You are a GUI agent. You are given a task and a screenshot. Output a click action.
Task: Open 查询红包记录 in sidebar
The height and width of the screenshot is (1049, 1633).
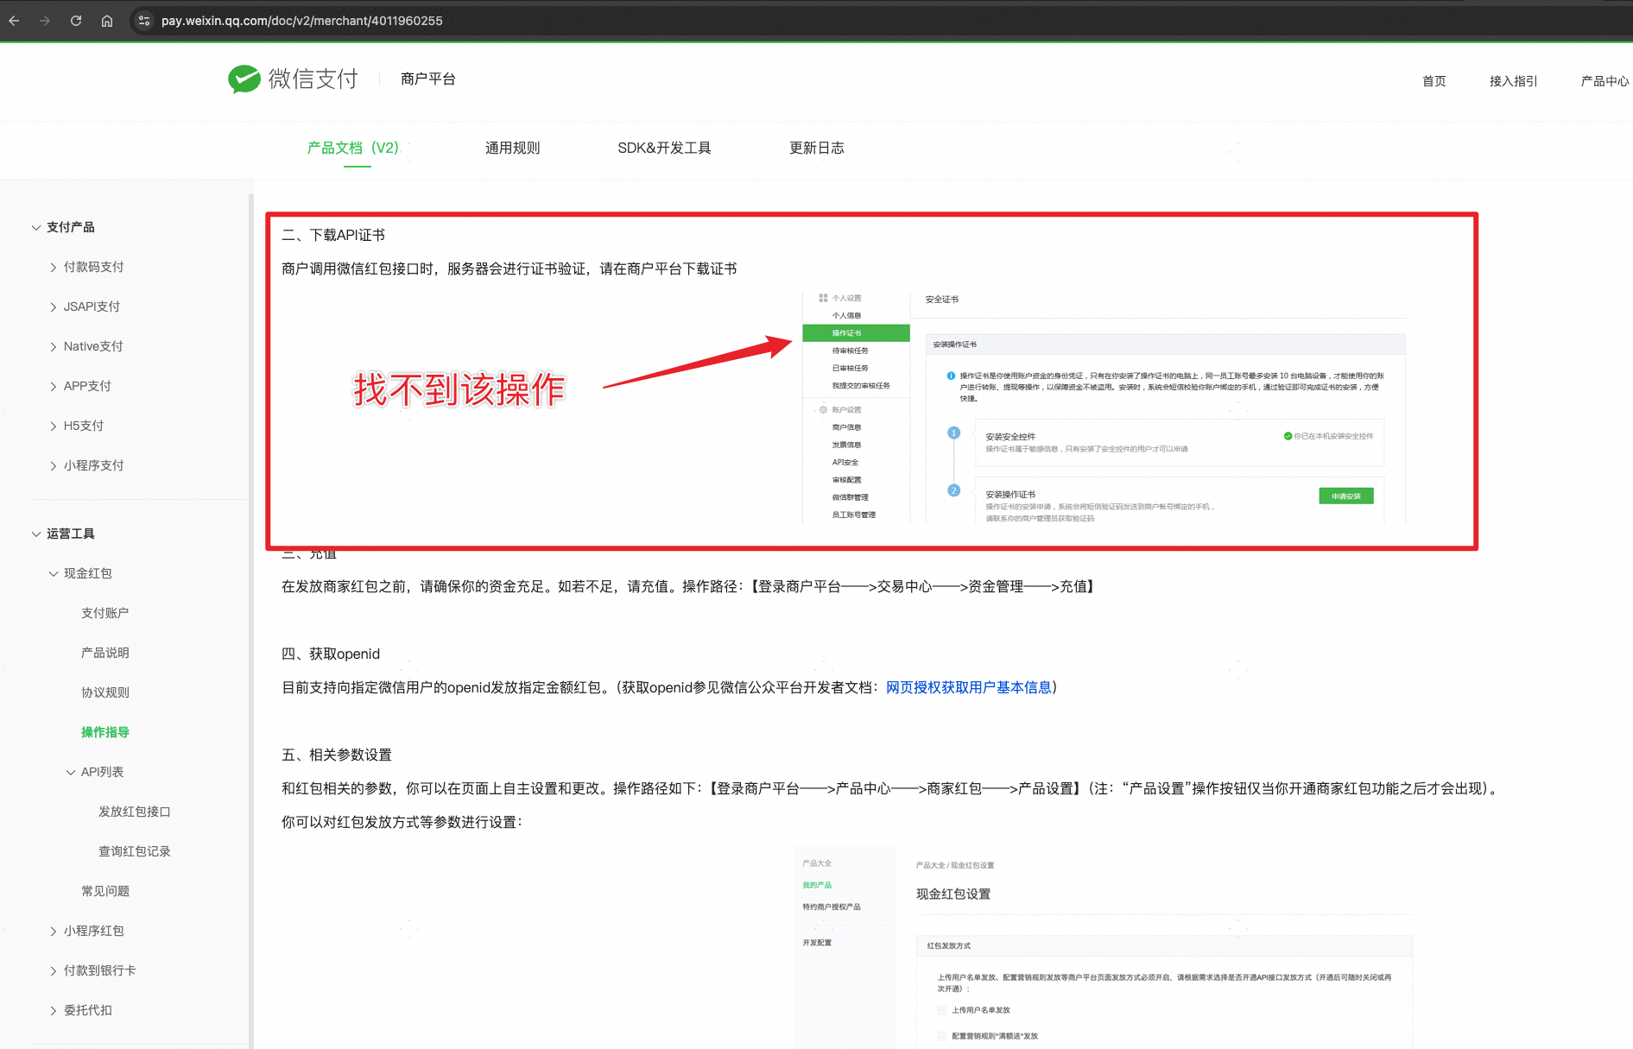tap(135, 851)
